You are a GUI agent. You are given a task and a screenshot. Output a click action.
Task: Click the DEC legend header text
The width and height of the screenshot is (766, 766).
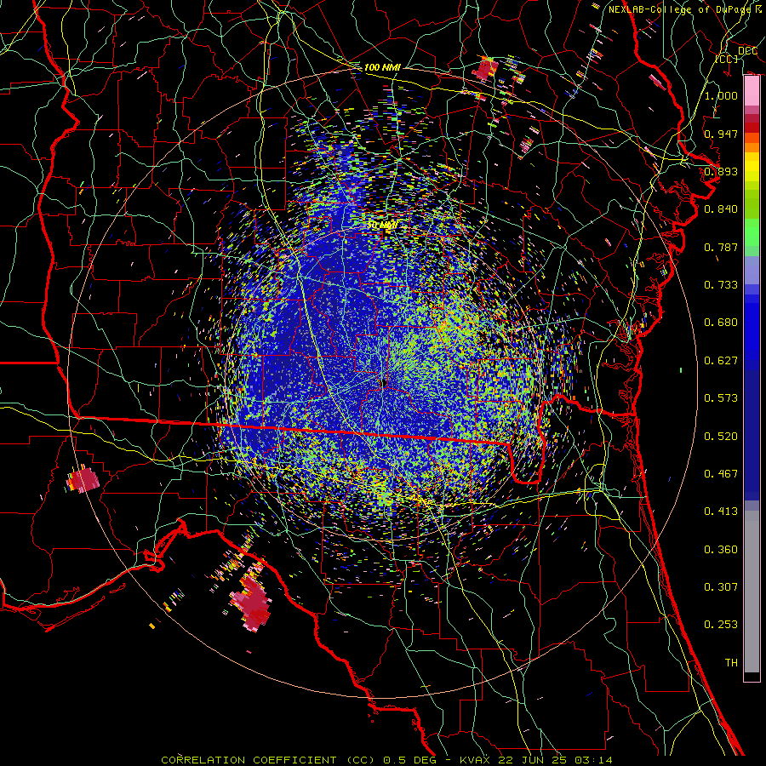[x=747, y=51]
